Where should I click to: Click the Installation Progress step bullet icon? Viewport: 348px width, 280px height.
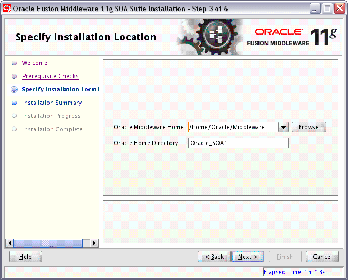[14, 116]
